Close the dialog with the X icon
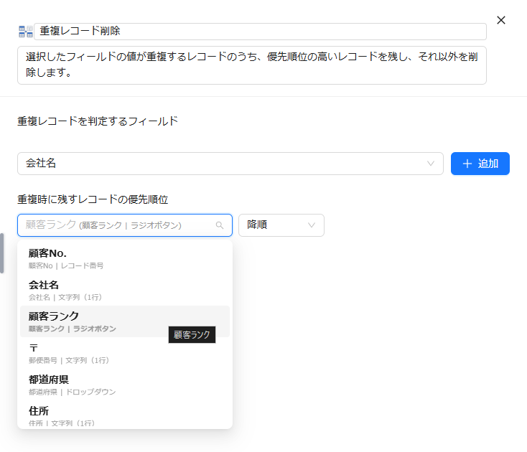 point(500,20)
